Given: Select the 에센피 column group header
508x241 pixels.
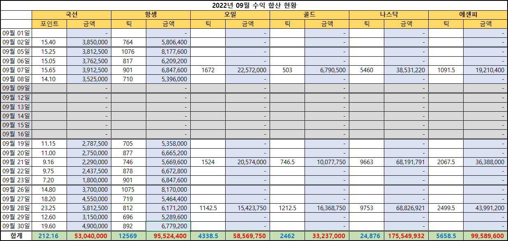Looking at the screenshot, I should pos(468,15).
